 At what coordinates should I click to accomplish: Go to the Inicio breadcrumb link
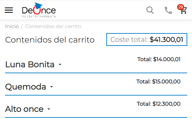point(12,26)
